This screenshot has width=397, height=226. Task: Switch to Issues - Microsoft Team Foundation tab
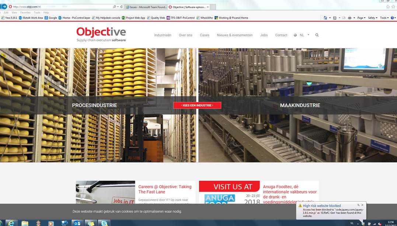(x=146, y=7)
